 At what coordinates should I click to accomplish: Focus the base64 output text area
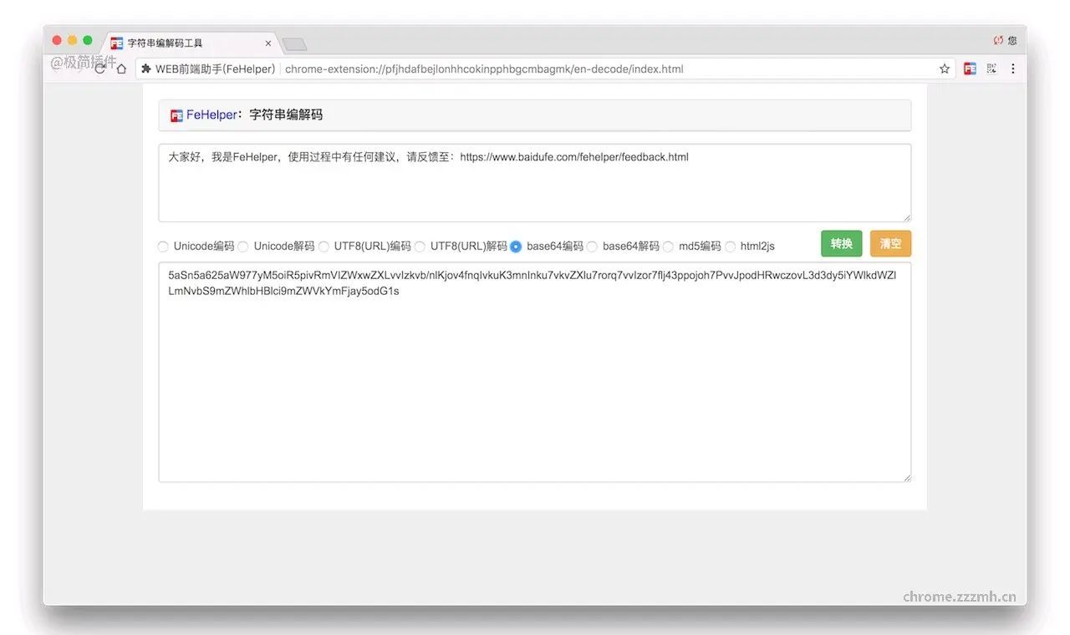tap(535, 373)
